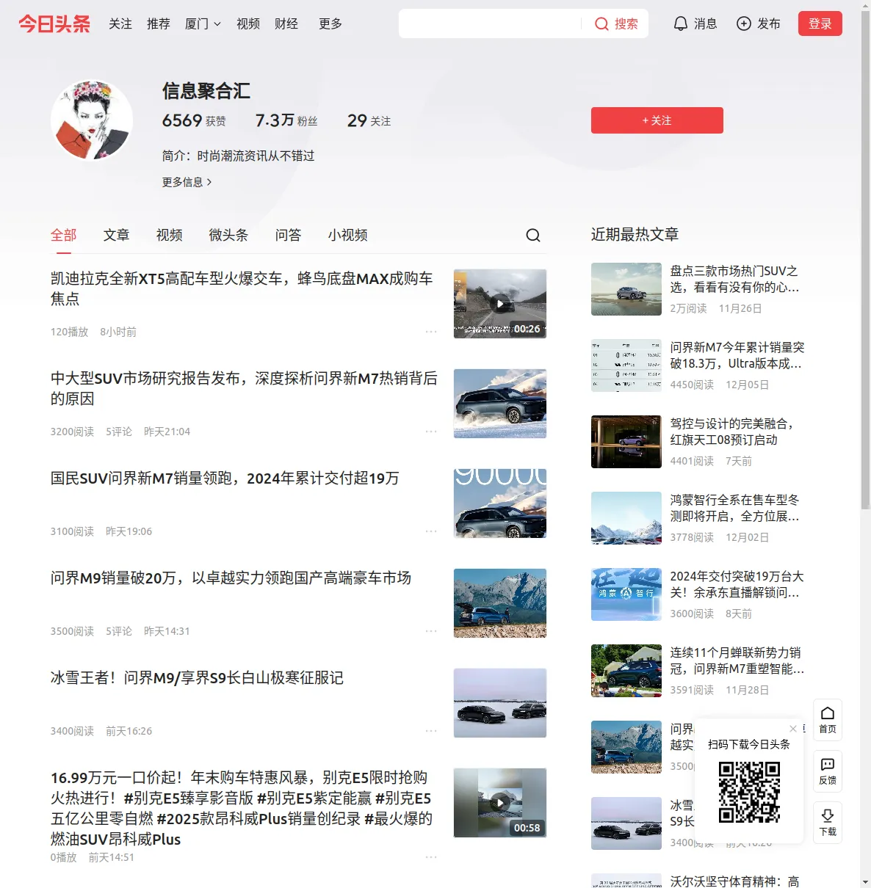The image size is (871, 888).
Task: Open hot article 驾控与设计的完美融合
Action: pos(731,432)
